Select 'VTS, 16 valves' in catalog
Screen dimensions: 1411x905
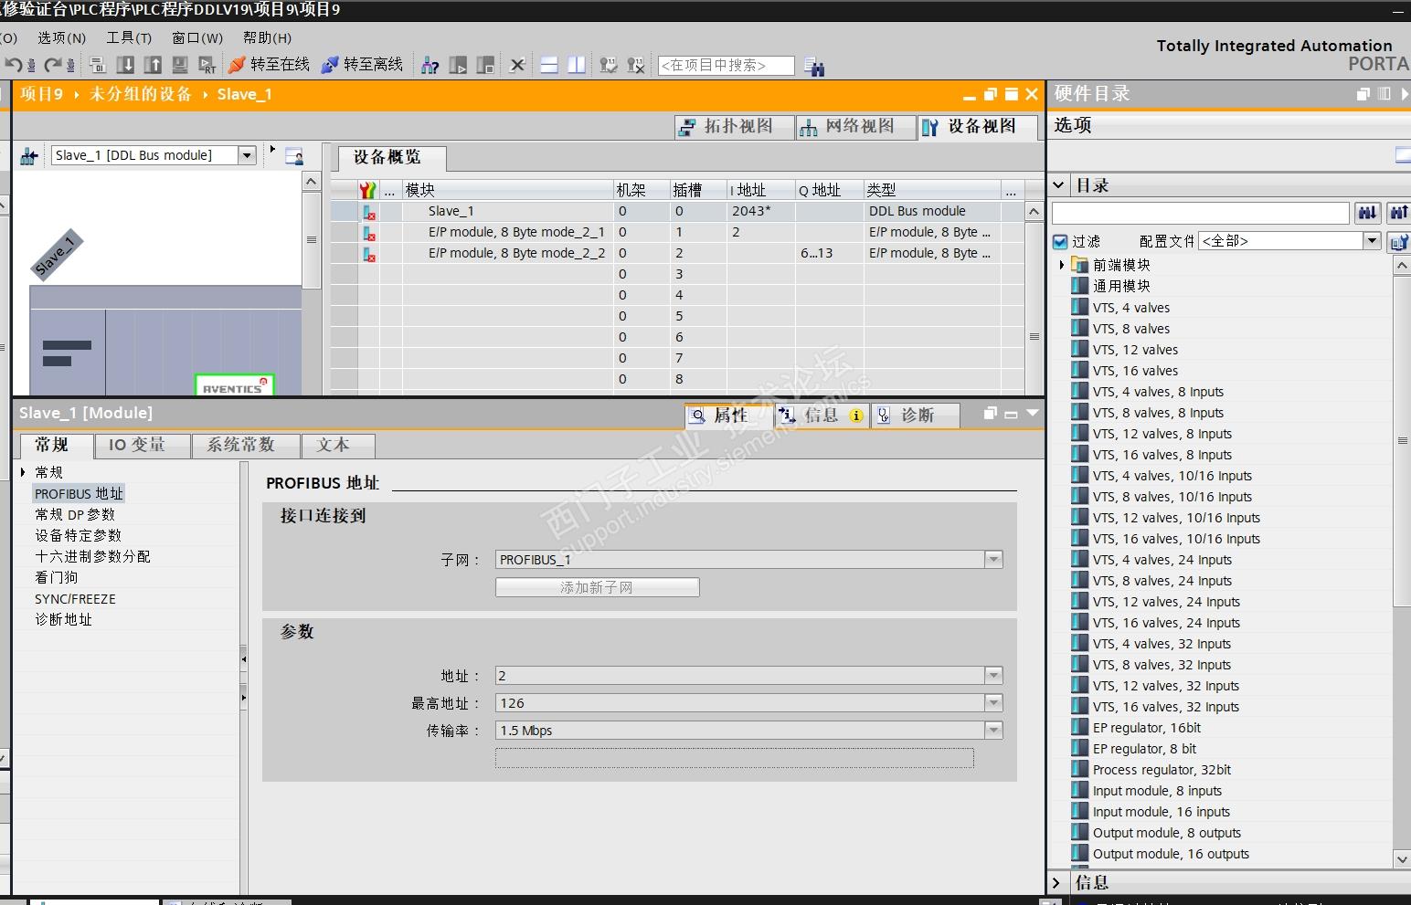pos(1135,371)
